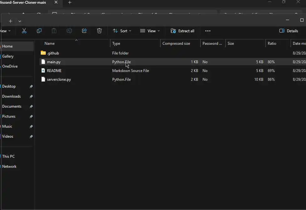Image resolution: width=306 pixels, height=210 pixels.
Task: Open new tab in background window
Action: click(70, 2)
